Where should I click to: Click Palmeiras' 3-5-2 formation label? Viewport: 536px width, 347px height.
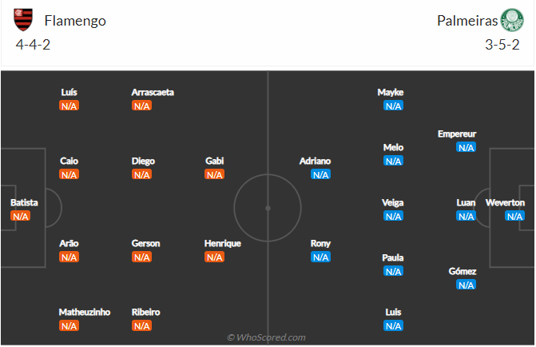point(502,45)
